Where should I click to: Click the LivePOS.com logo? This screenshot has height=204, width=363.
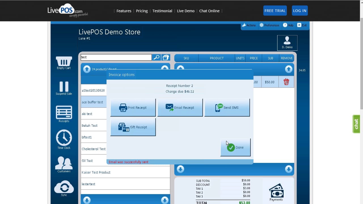(x=67, y=11)
